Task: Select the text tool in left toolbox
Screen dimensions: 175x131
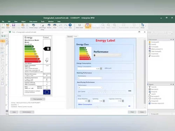Action: coord(2,45)
